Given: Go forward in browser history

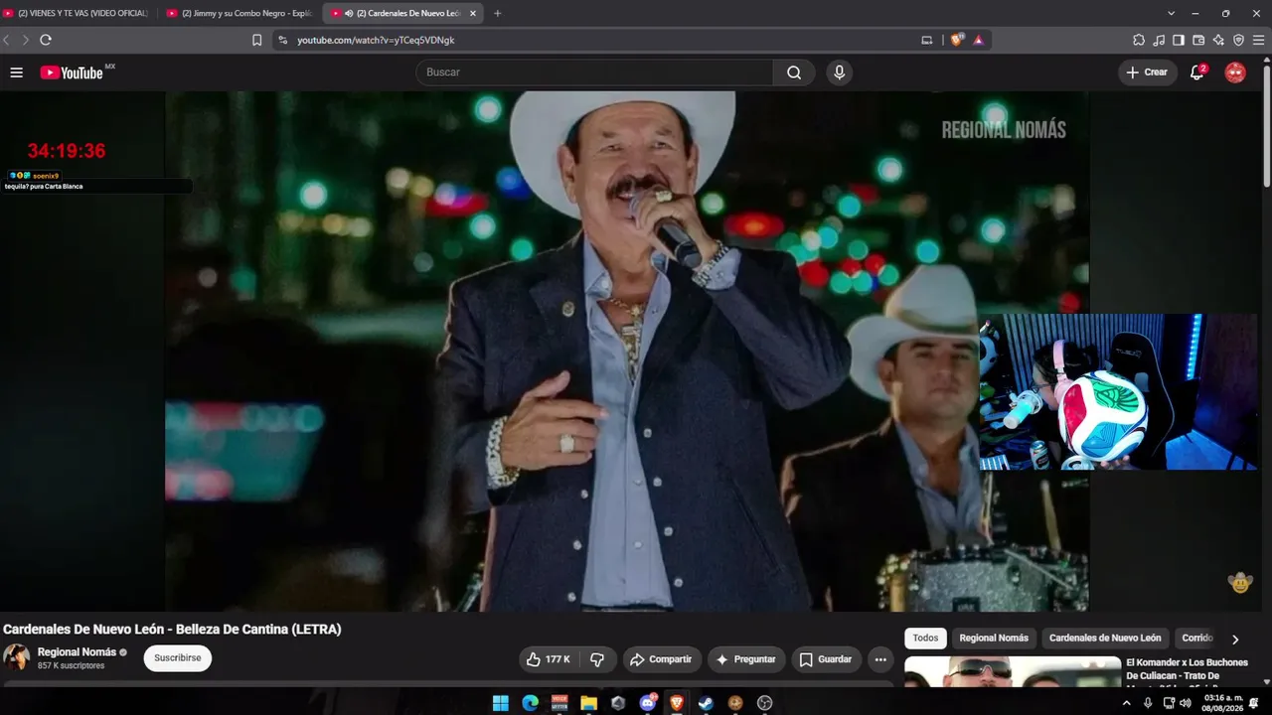Looking at the screenshot, I should click(26, 40).
